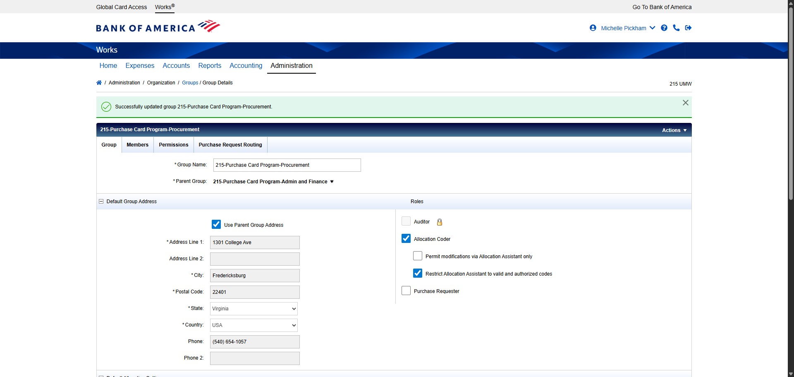Go To Bank of America link
This screenshot has height=377, width=794.
point(662,7)
